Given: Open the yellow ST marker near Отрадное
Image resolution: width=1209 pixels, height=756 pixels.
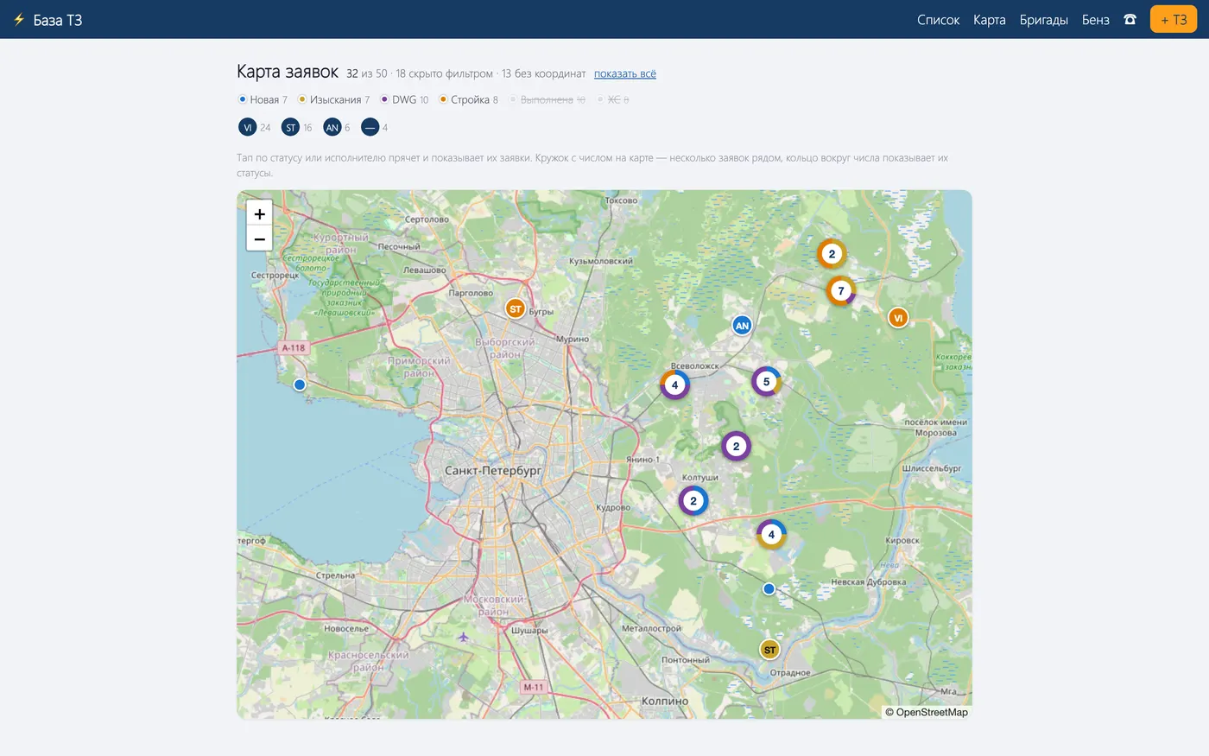Looking at the screenshot, I should [769, 650].
